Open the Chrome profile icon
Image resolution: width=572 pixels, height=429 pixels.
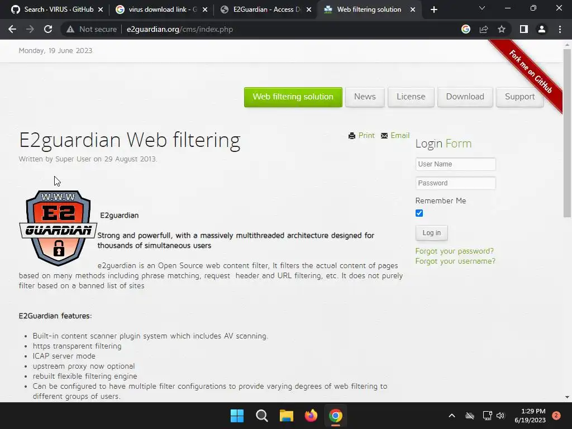coord(542,29)
